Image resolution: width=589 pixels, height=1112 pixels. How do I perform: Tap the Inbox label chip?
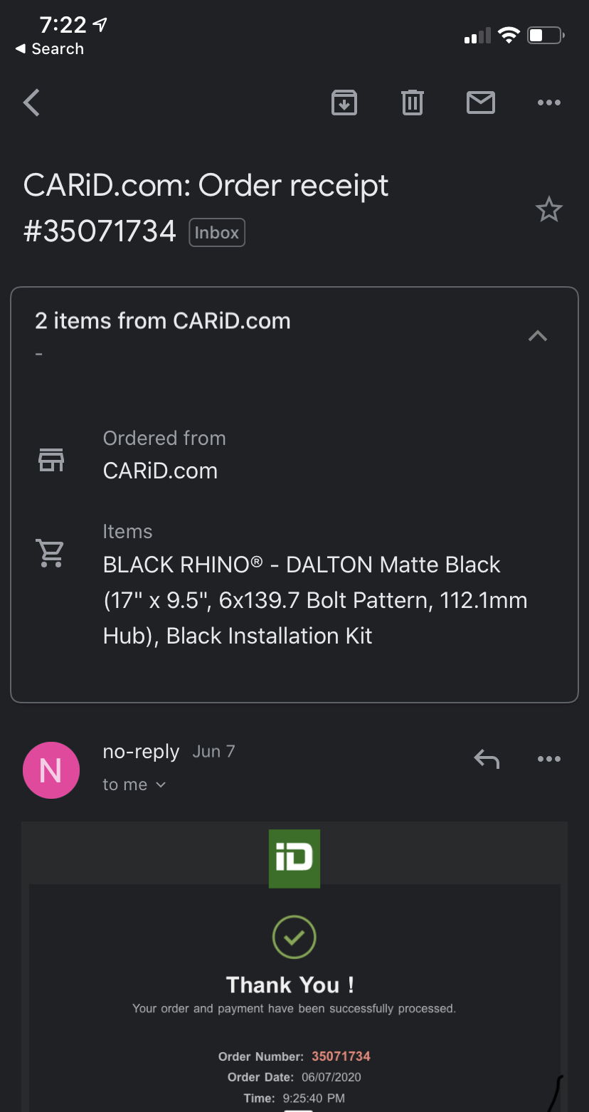click(x=217, y=232)
